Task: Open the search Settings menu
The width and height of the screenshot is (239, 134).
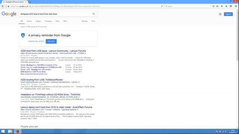Action: 85,21
